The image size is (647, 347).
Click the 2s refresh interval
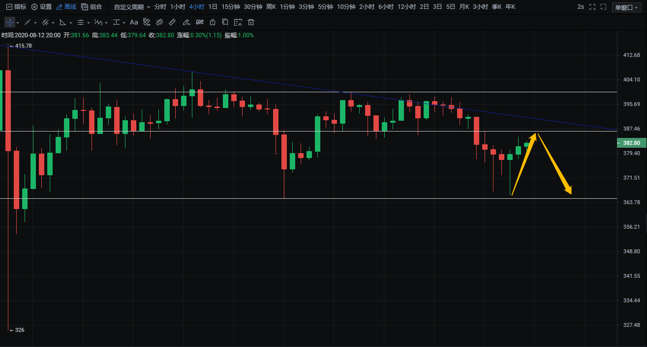pyautogui.click(x=581, y=7)
